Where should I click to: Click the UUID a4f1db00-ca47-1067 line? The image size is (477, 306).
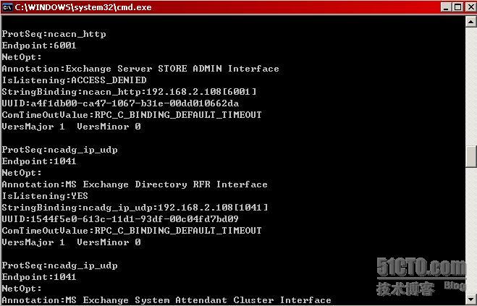pyautogui.click(x=120, y=103)
